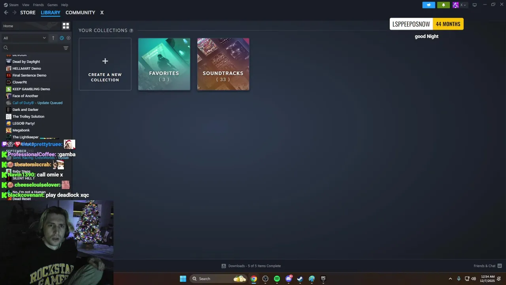
Task: Open the Help menu
Action: 64,5
